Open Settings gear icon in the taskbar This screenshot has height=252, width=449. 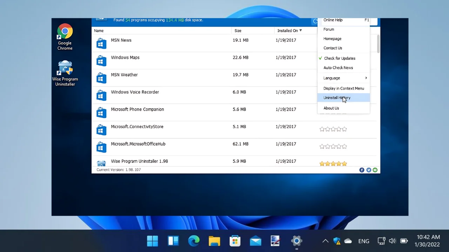click(x=297, y=241)
